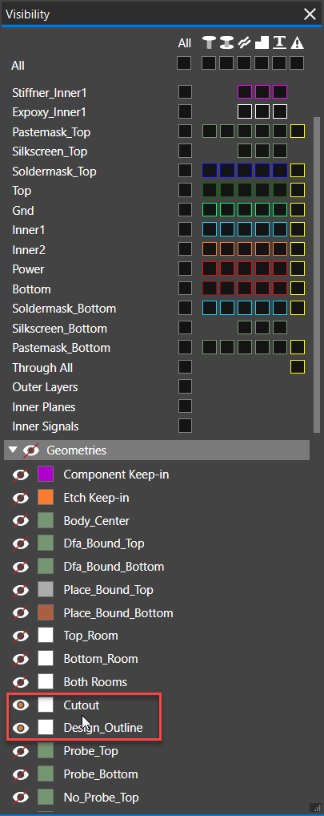The image size is (324, 816).
Task: Toggle Geometries group eye icon
Action: coord(31,450)
